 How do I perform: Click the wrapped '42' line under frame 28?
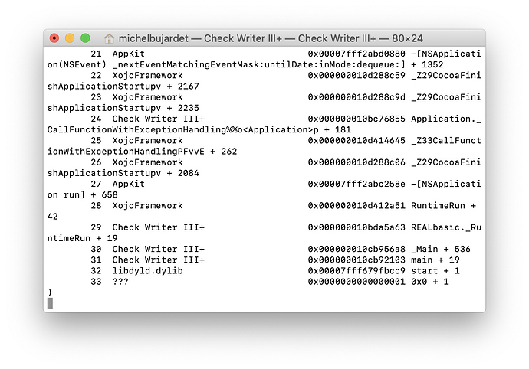coord(53,217)
